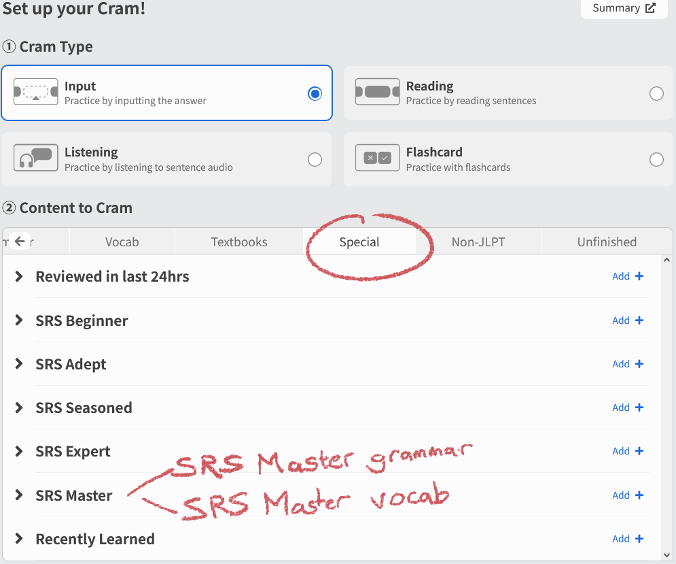The image size is (676, 564).
Task: Expand the Reviewed in last 24hrs section
Action: coord(19,277)
